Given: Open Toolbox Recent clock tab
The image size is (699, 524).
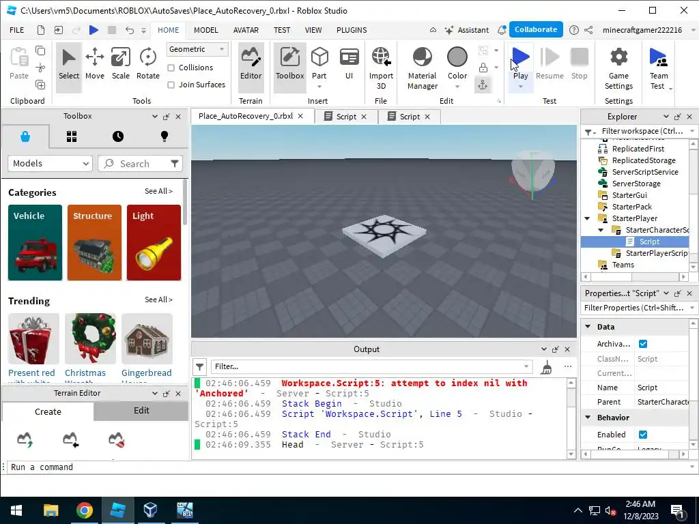Looking at the screenshot, I should 118,136.
